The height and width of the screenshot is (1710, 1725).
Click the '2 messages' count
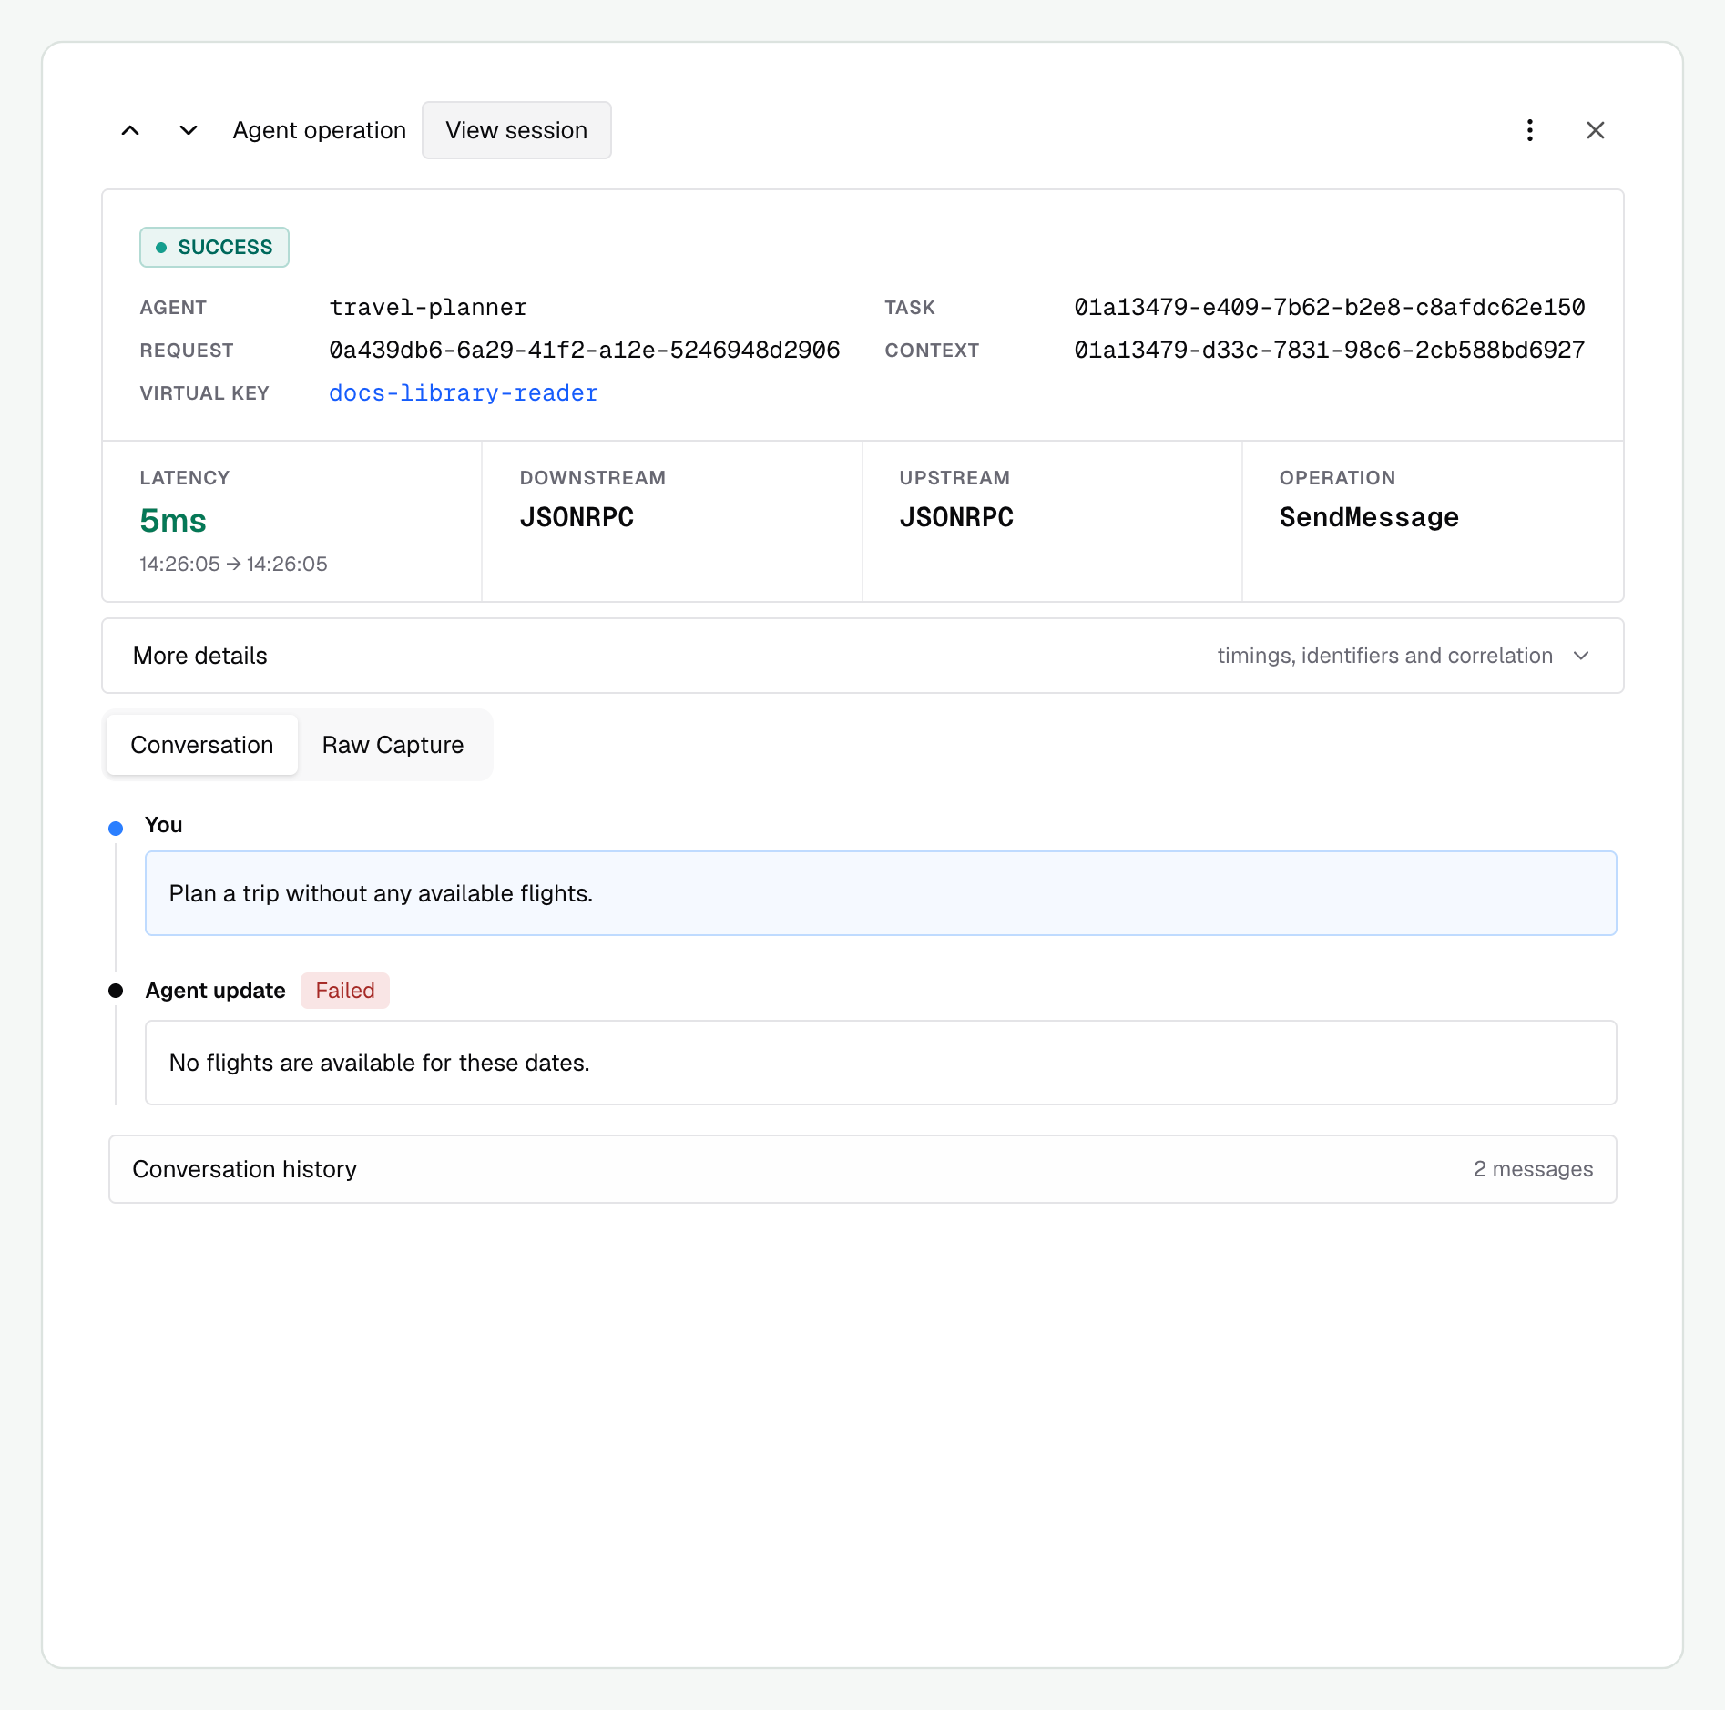[x=1533, y=1169]
